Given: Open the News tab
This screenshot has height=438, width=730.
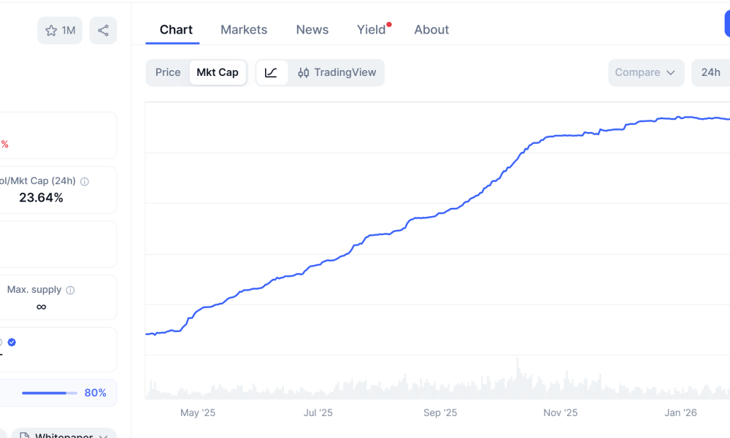Looking at the screenshot, I should (x=312, y=29).
